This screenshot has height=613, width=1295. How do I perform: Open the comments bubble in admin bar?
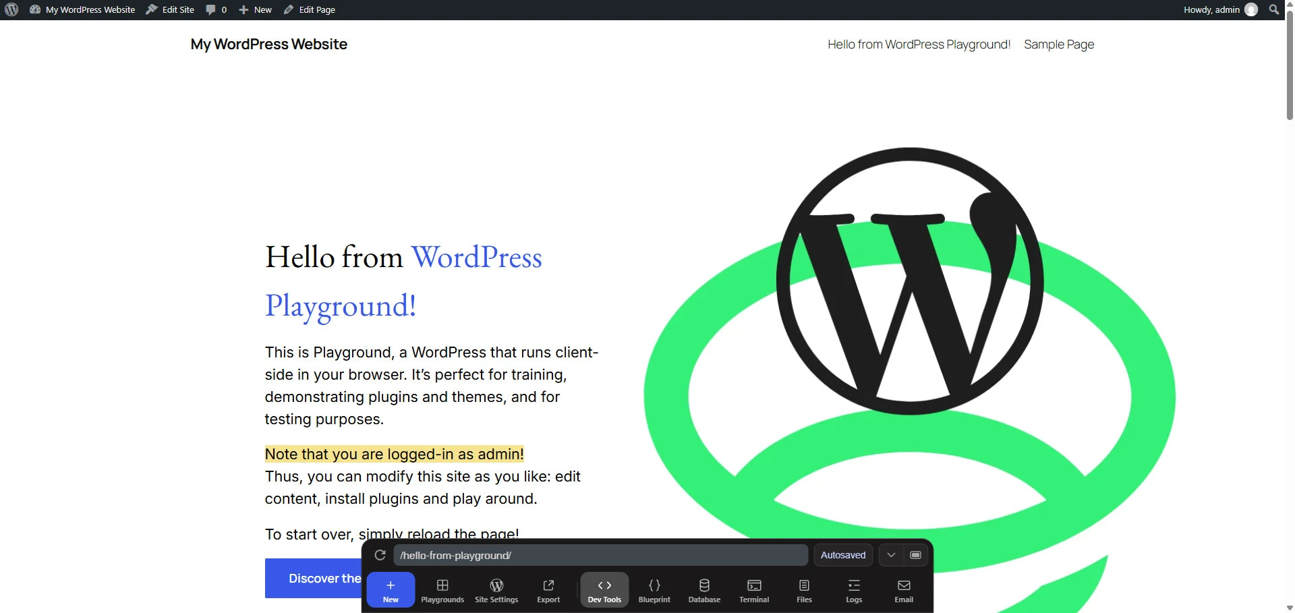(216, 9)
